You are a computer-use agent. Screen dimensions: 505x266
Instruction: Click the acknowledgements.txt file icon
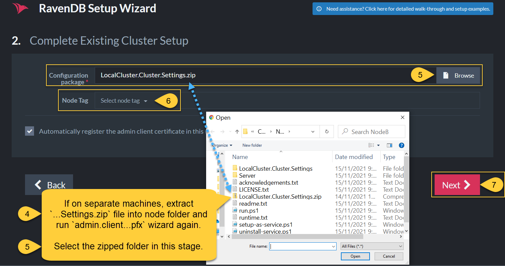pos(235,182)
